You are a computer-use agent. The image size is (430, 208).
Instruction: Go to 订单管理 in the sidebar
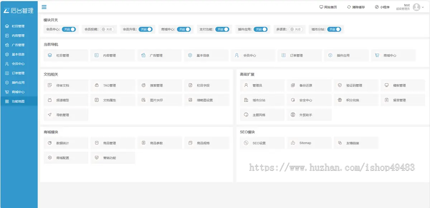19,73
